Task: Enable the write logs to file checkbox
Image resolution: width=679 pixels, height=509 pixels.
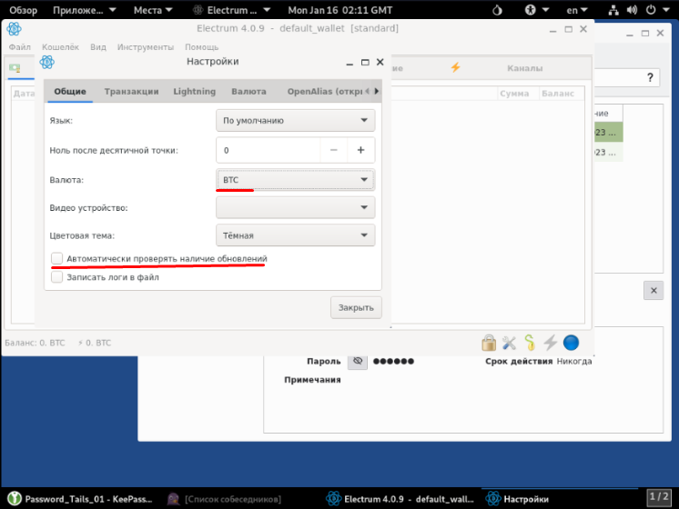Action: point(57,277)
